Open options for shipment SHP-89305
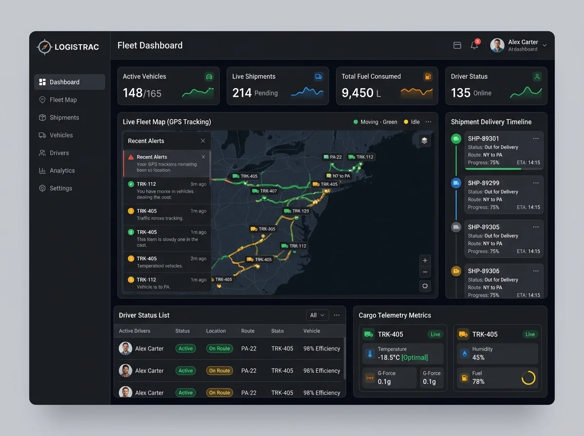This screenshot has height=436, width=584. (536, 227)
